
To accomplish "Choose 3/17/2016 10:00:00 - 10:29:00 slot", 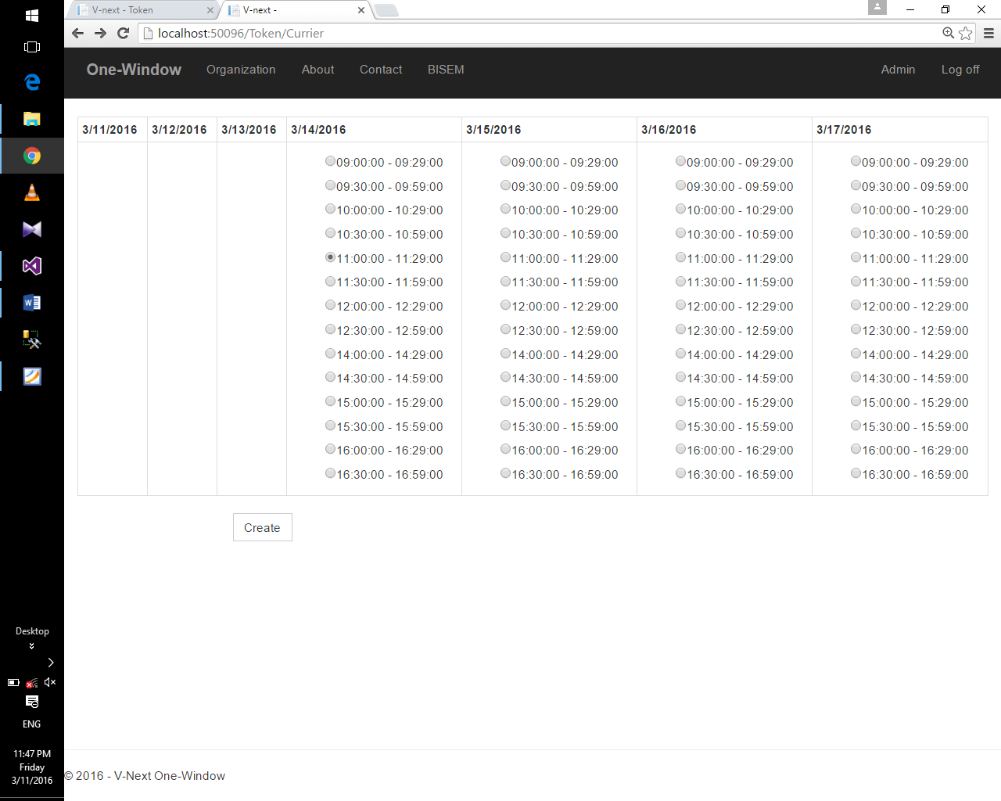I will pos(856,209).
